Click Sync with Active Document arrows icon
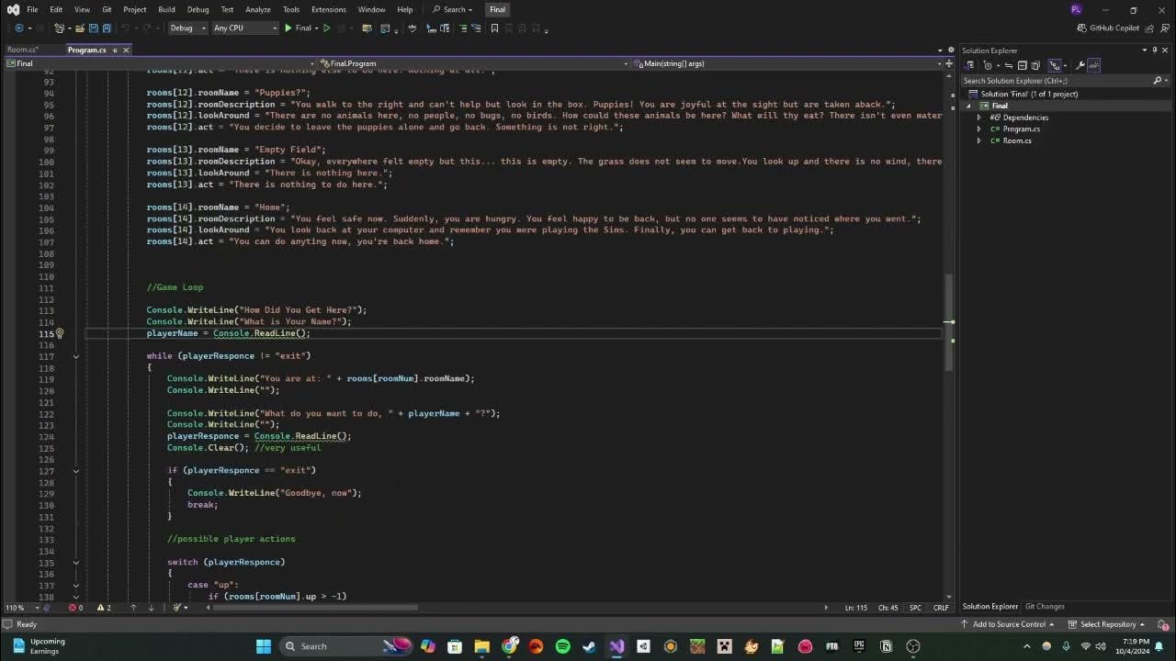The image size is (1176, 661). pos(1009,65)
